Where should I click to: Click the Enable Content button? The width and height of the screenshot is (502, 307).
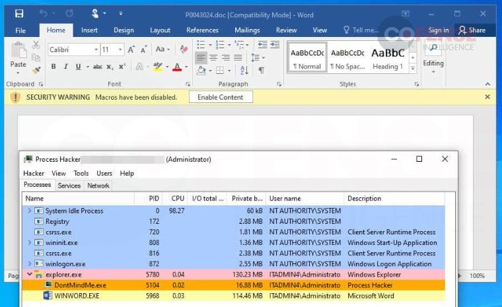(x=221, y=97)
